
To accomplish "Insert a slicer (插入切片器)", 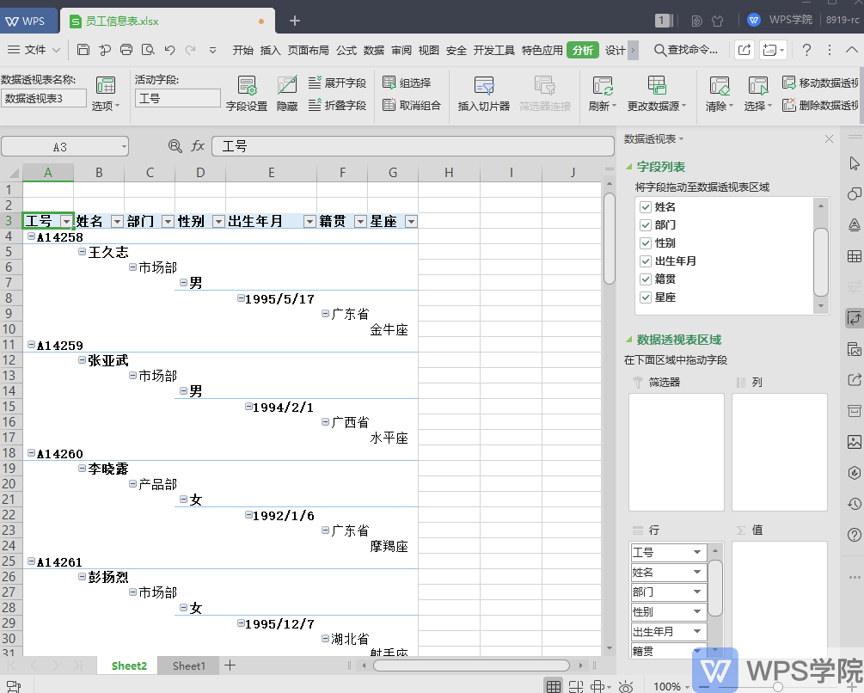I will point(484,95).
